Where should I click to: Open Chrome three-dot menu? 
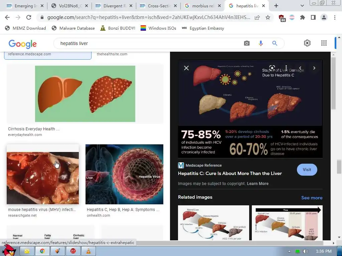tap(335, 17)
